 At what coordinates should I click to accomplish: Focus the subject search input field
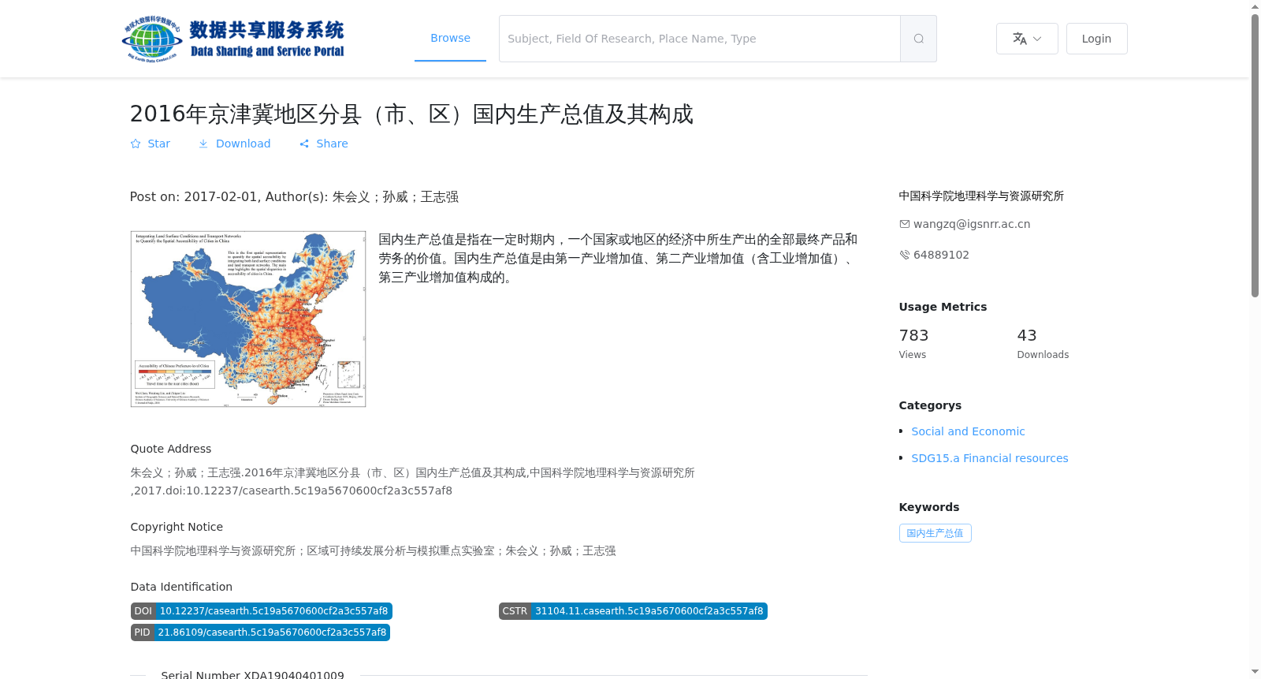[699, 39]
